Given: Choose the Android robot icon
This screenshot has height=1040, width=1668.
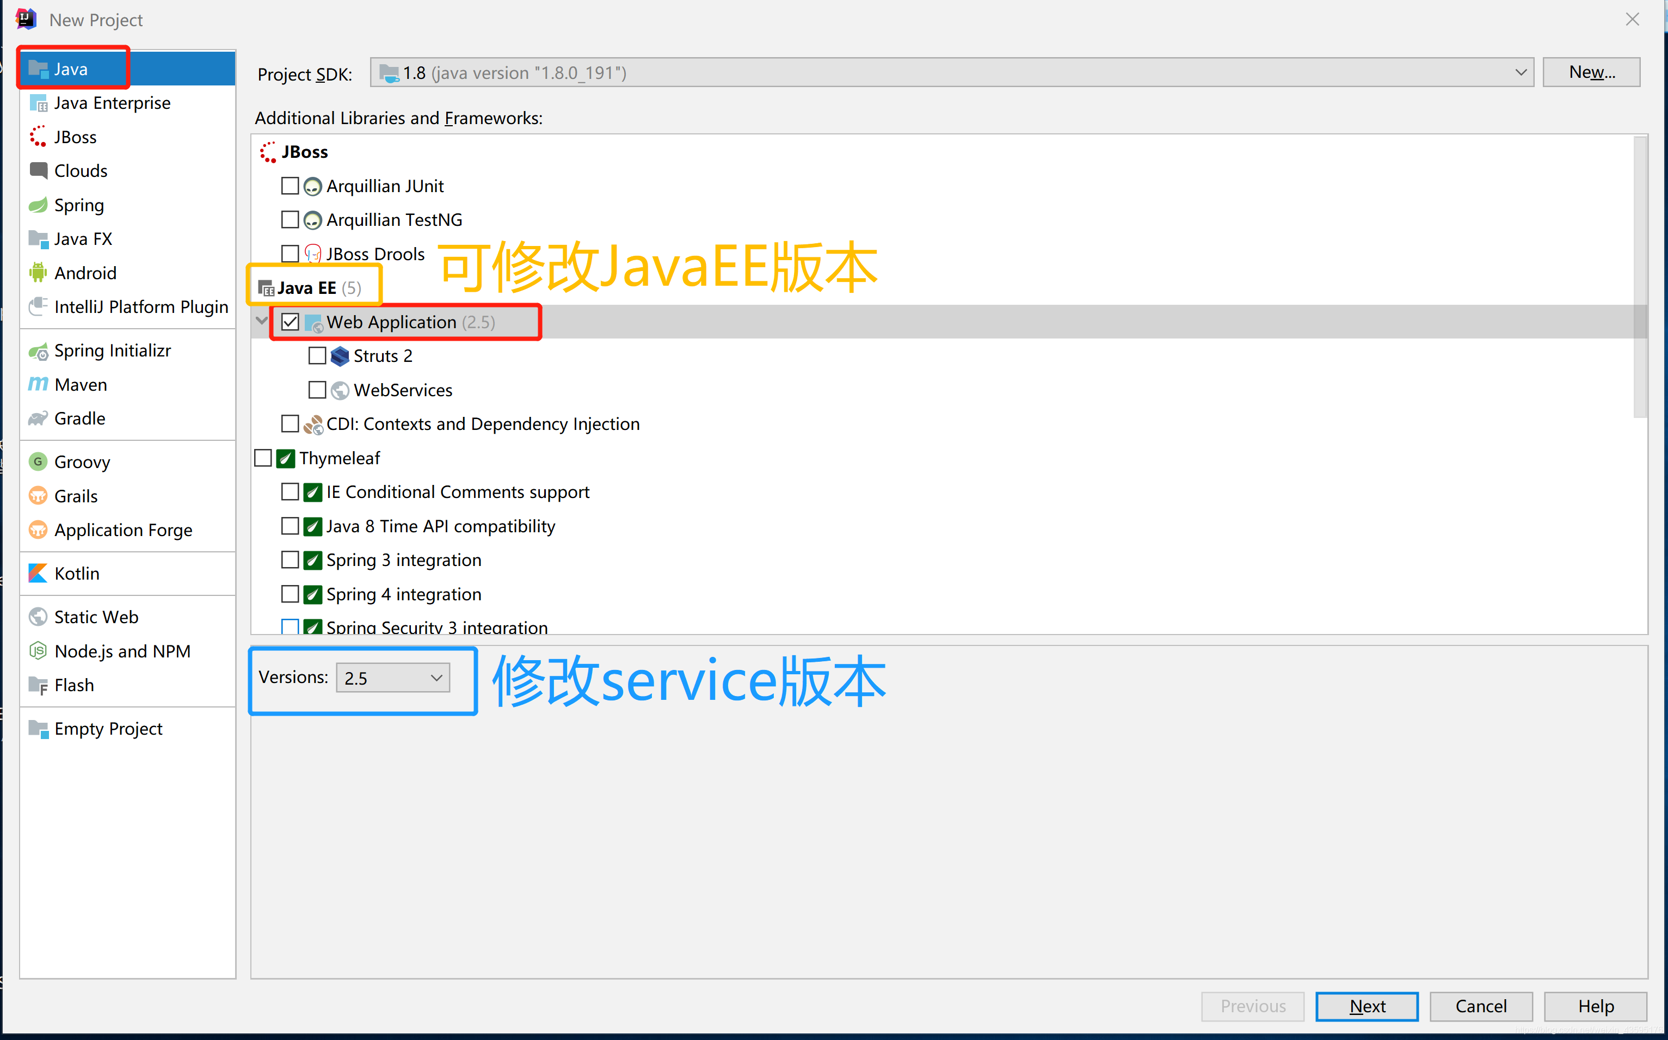Looking at the screenshot, I should (39, 273).
